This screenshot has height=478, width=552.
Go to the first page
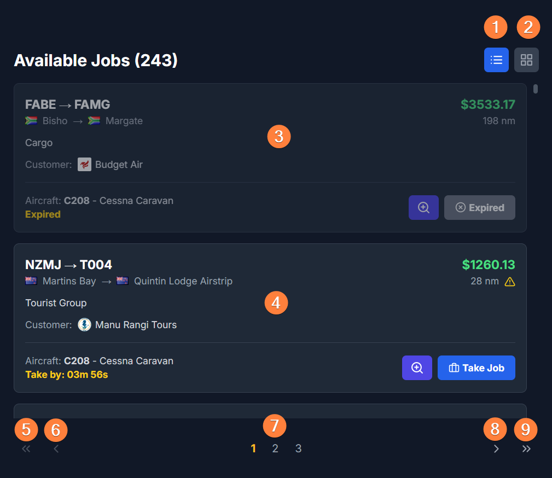(26, 449)
